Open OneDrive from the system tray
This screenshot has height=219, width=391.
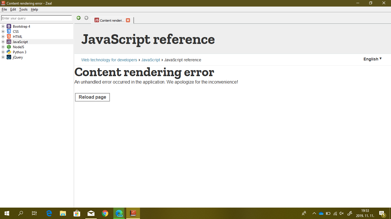tap(321, 213)
